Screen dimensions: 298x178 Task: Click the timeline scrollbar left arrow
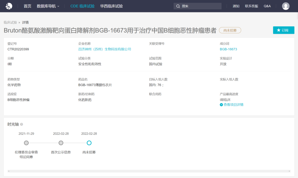tap(9, 171)
